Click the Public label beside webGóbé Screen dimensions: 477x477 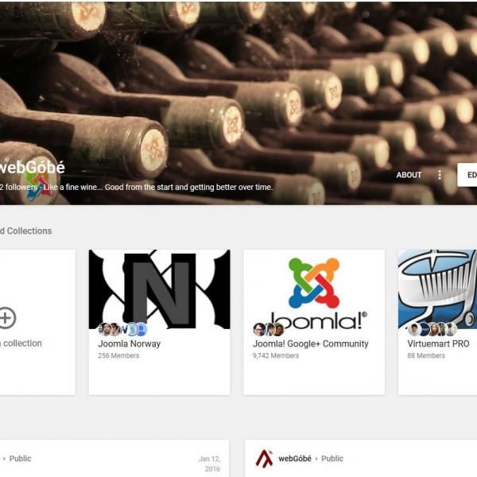click(x=332, y=459)
